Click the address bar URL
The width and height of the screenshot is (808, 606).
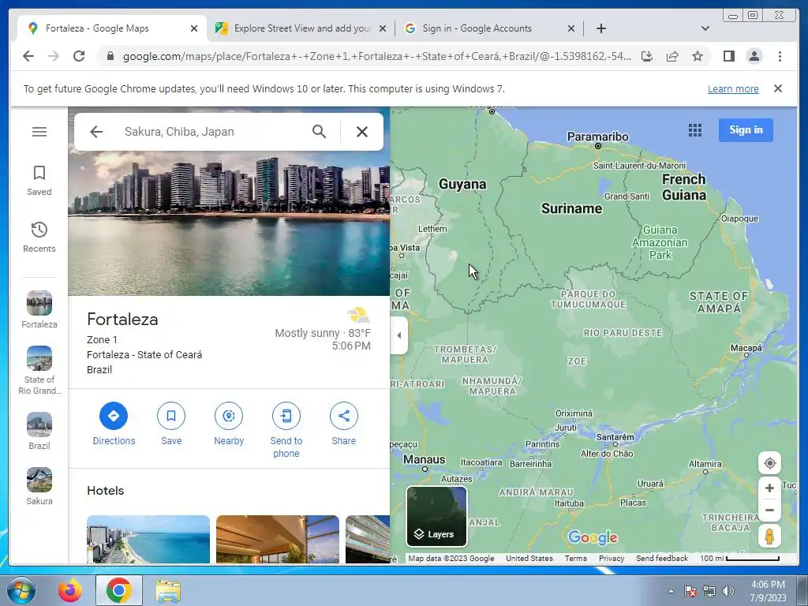coord(376,56)
